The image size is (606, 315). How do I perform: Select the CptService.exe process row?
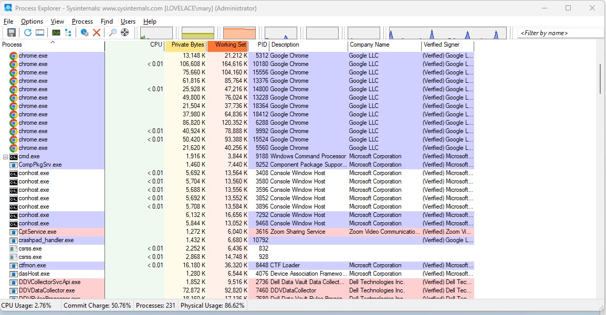click(x=237, y=232)
